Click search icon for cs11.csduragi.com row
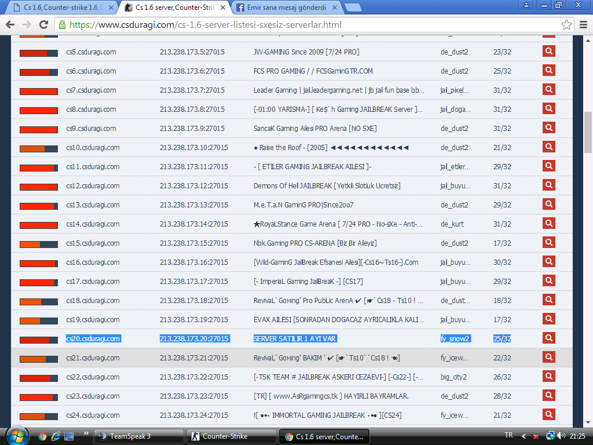The height and width of the screenshot is (445, 593). coord(549,166)
